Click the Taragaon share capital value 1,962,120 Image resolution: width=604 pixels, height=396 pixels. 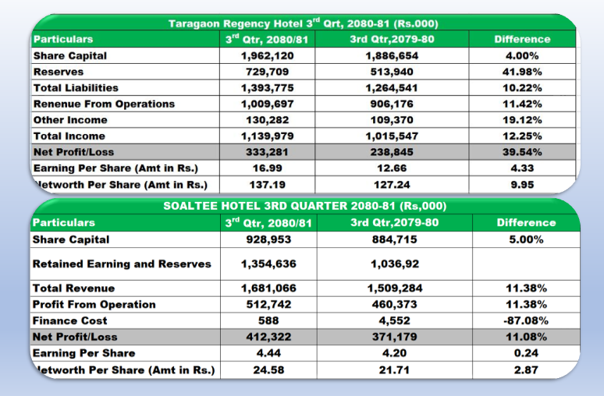(x=268, y=56)
